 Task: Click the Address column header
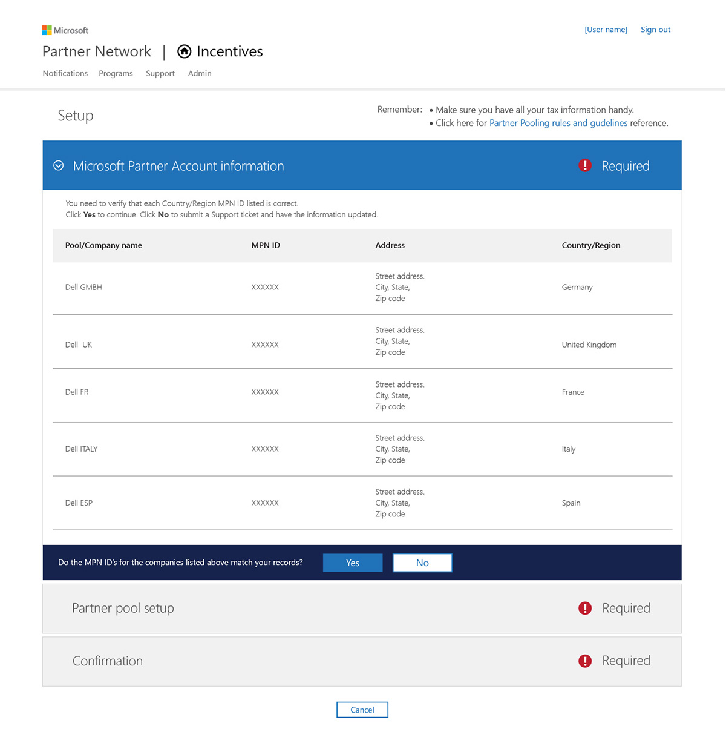coord(390,245)
